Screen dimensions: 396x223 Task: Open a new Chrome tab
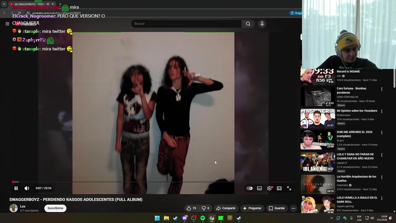pyautogui.click(x=60, y=4)
